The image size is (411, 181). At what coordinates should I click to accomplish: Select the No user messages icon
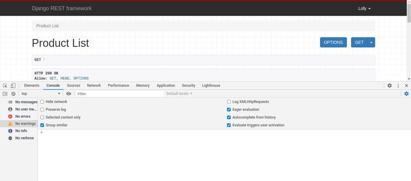point(10,109)
